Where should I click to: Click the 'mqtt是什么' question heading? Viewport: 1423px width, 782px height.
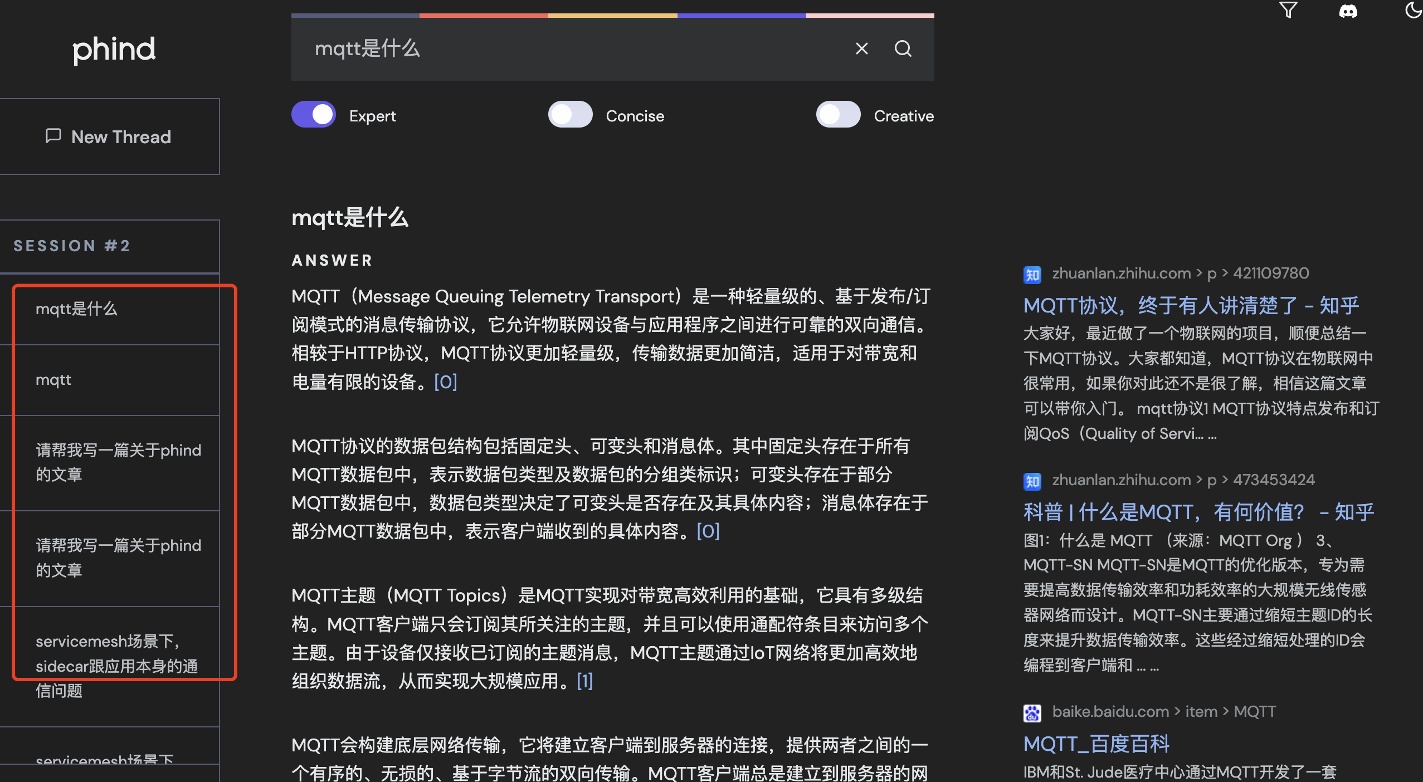tap(350, 217)
